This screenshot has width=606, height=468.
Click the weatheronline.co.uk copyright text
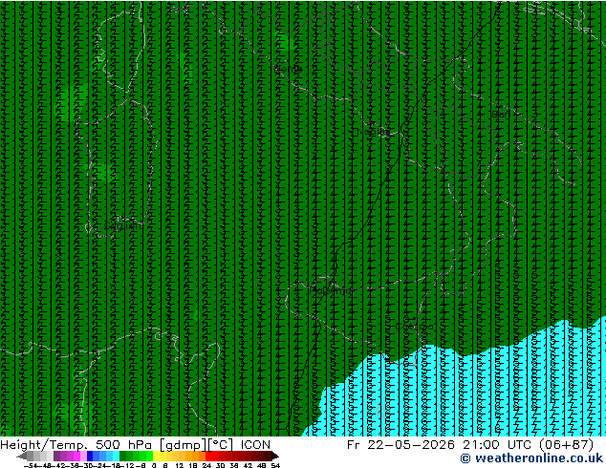pyautogui.click(x=531, y=458)
